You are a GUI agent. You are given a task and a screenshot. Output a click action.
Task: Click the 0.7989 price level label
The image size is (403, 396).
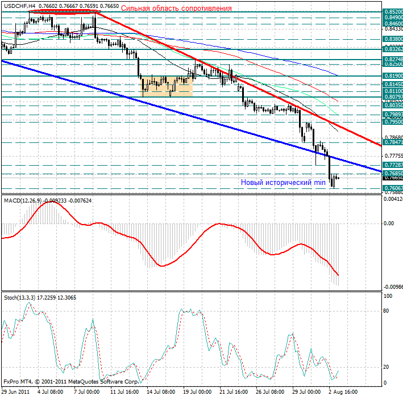(393, 115)
